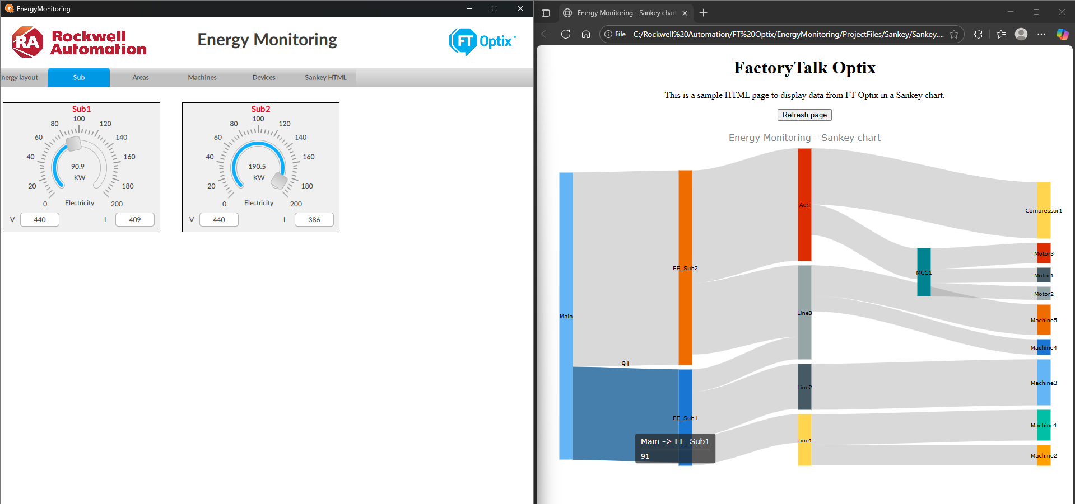The image size is (1075, 504).
Task: Click the browser Home icon
Action: click(x=586, y=34)
